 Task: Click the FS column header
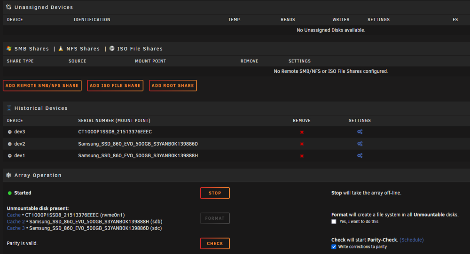[x=455, y=19]
